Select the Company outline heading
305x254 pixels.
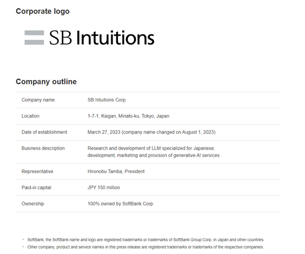pyautogui.click(x=46, y=81)
